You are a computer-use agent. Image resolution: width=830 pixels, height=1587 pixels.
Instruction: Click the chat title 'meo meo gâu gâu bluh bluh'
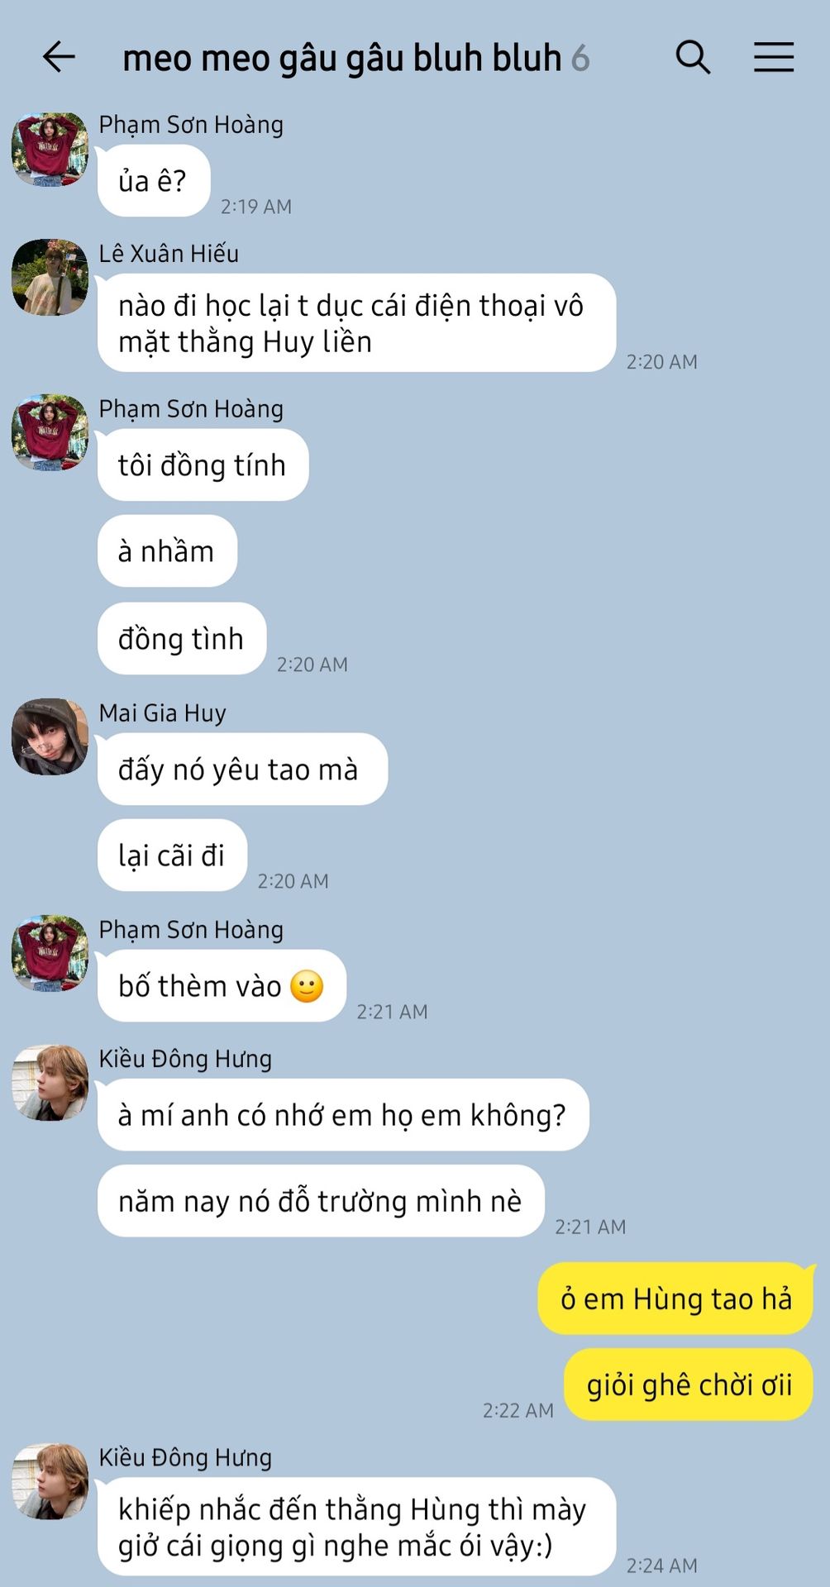coord(342,58)
